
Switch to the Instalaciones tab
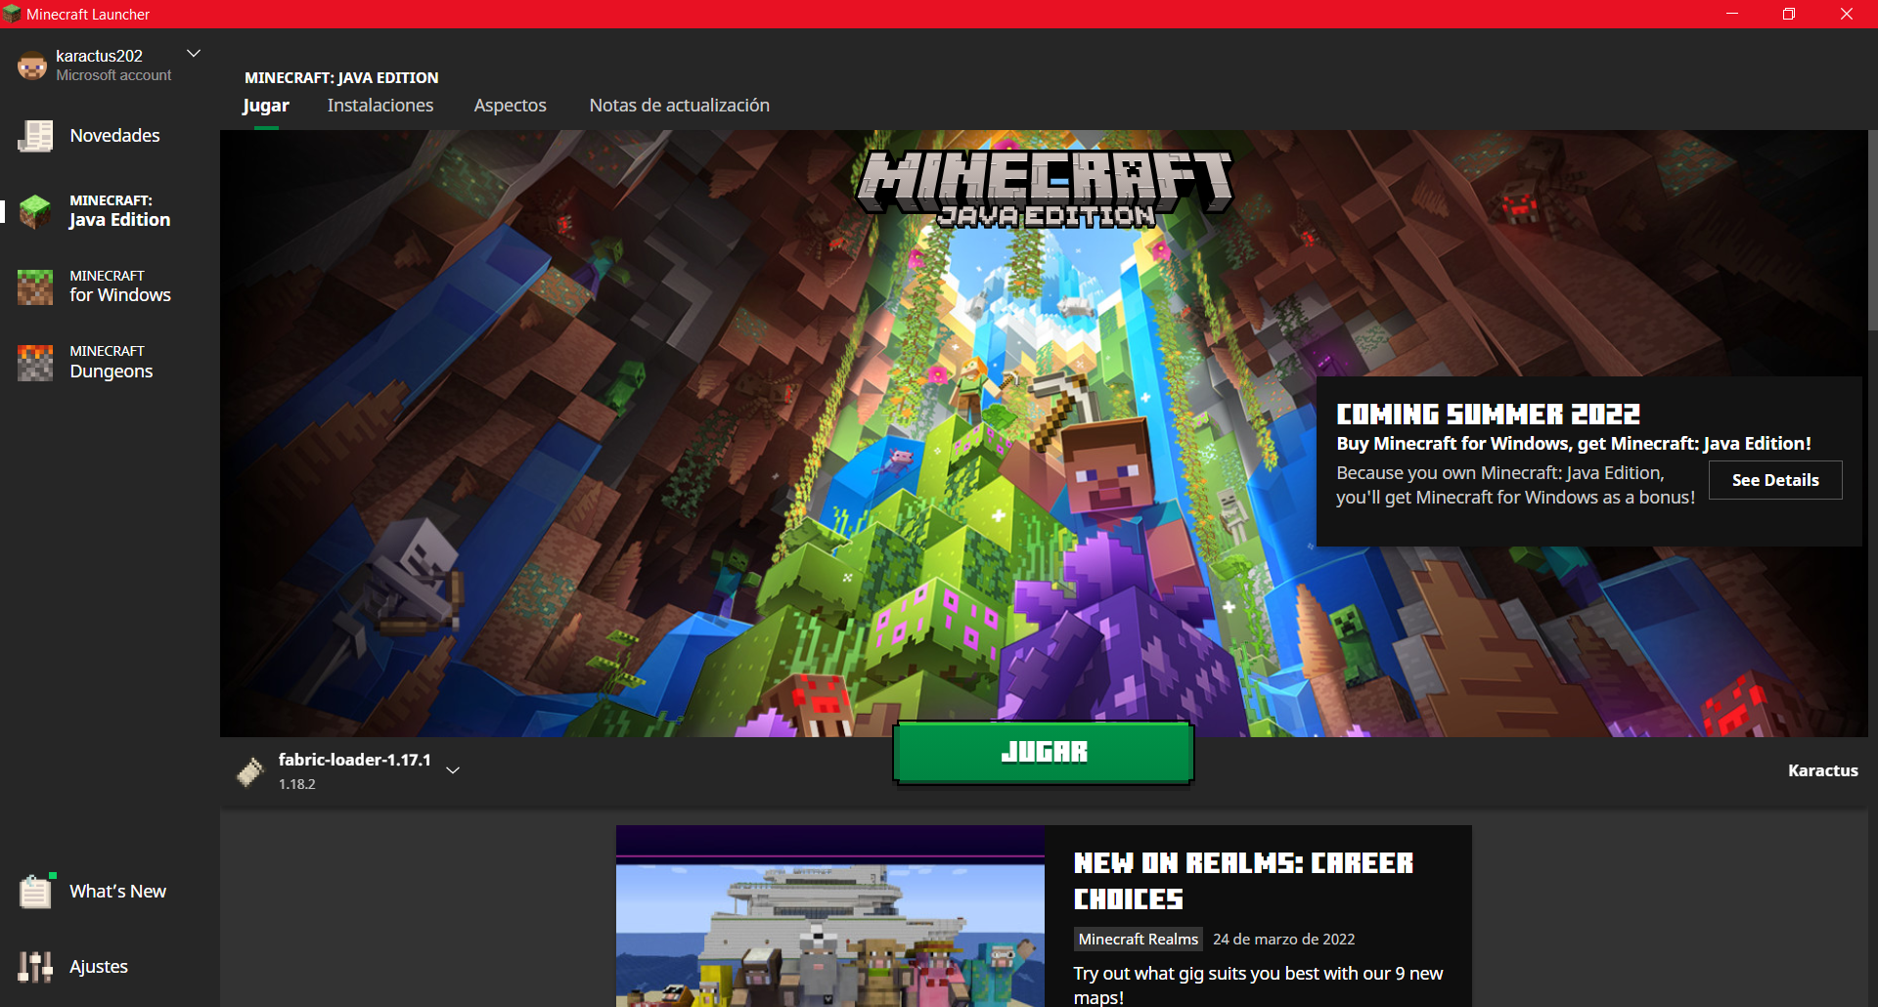pyautogui.click(x=380, y=106)
